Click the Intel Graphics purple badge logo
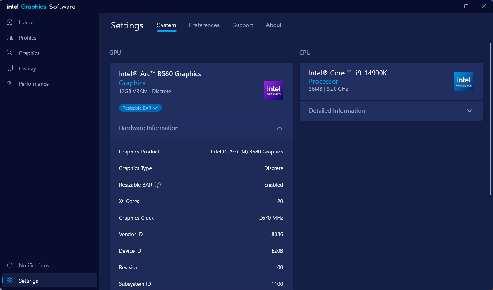Image resolution: width=493 pixels, height=290 pixels. coord(274,90)
